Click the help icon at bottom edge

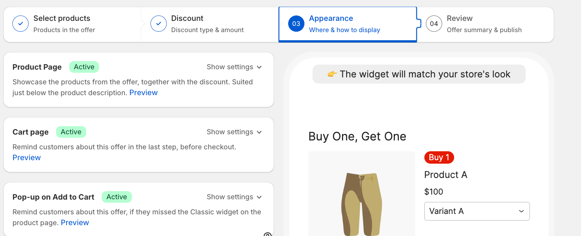[268, 234]
